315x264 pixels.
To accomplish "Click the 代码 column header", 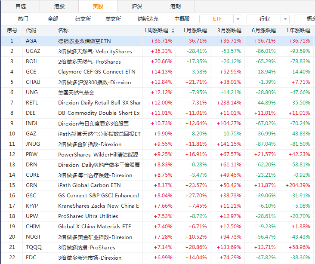I will 31,31.
